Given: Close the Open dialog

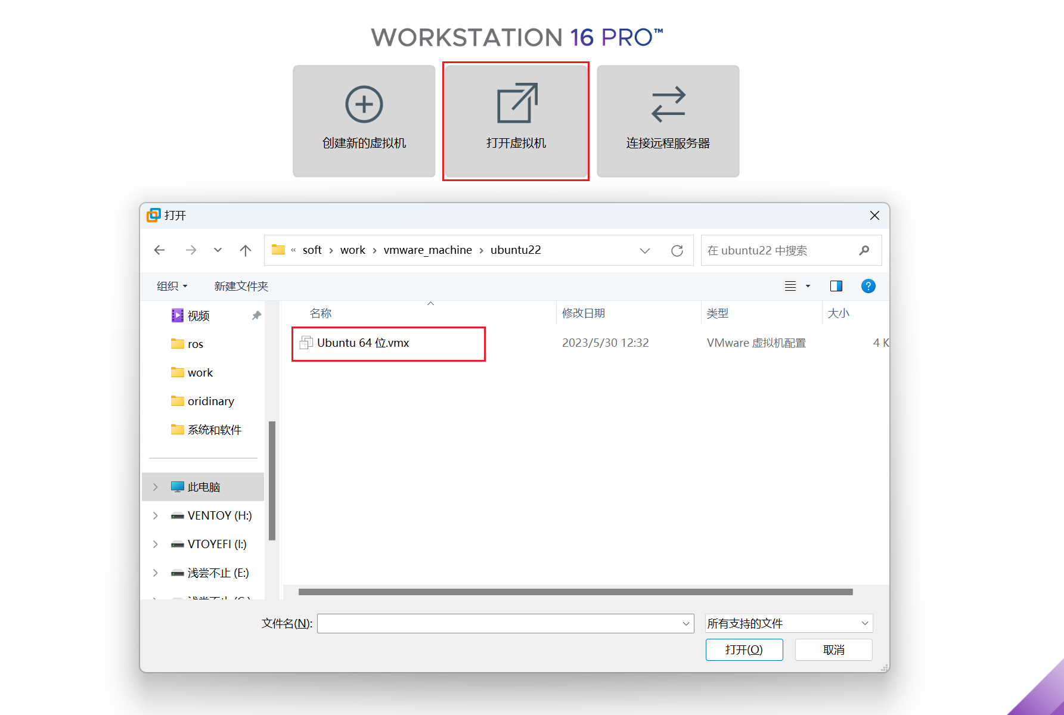Looking at the screenshot, I should [874, 216].
